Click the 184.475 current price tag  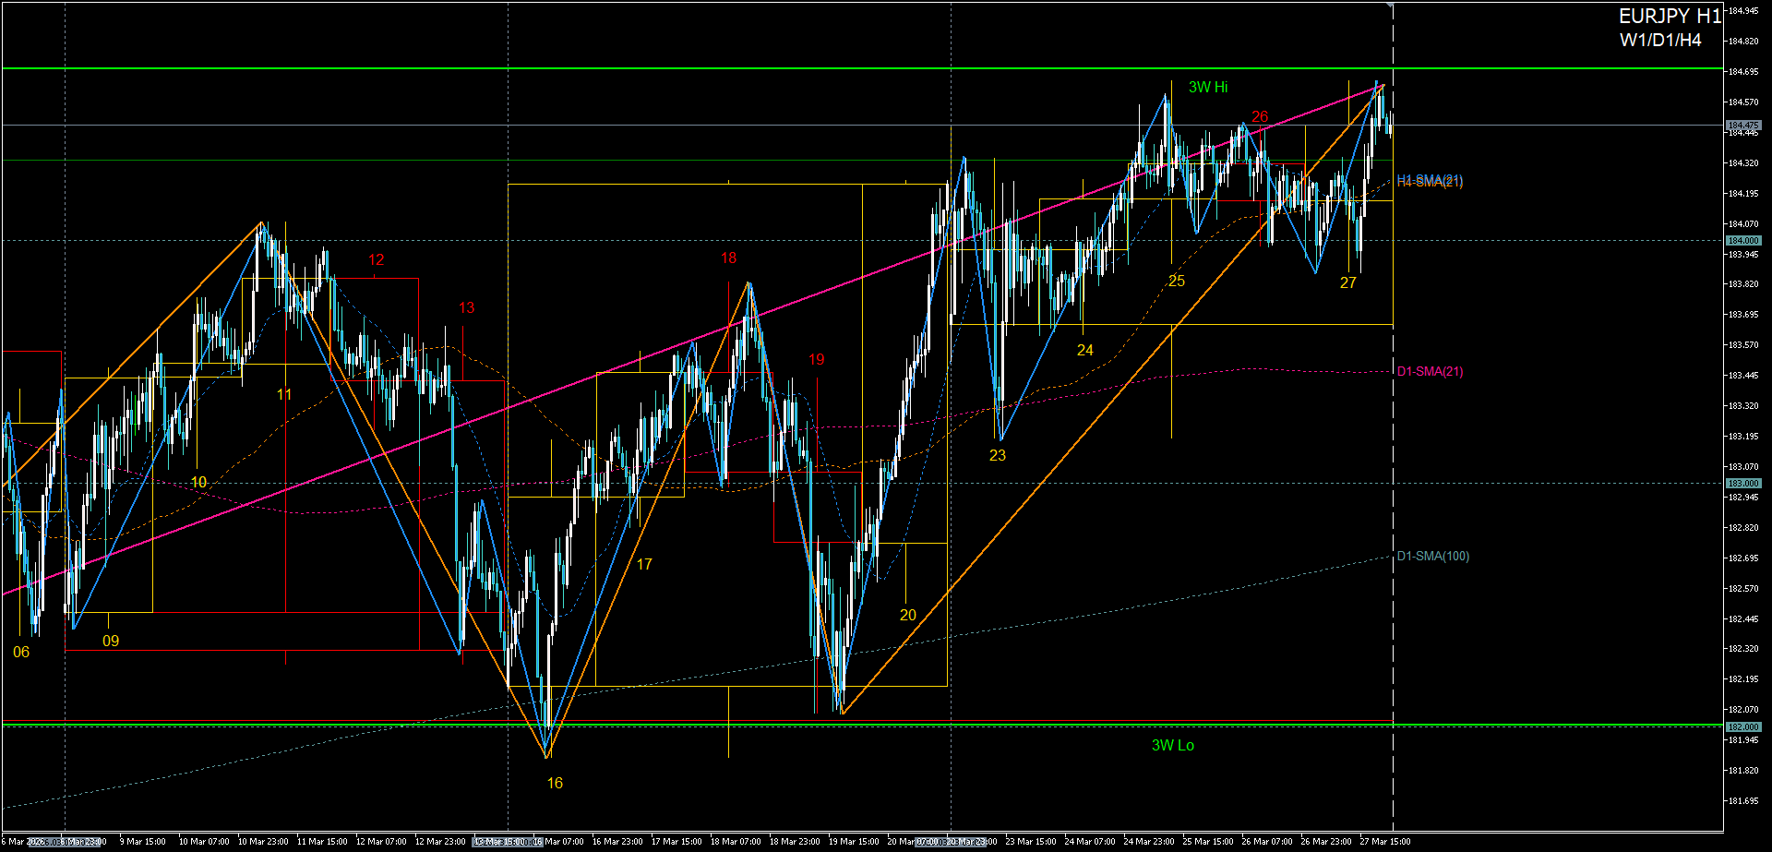pos(1743,125)
